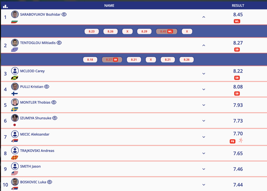Click the NAME column header
Viewport: 267px width, 191px height.
click(x=109, y=5)
